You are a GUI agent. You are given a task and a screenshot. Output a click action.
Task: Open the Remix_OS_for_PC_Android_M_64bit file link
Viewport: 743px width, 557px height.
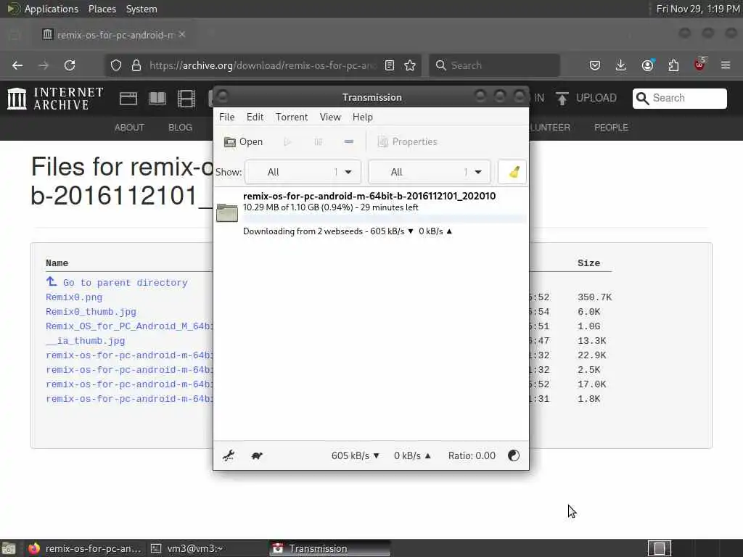coord(129,326)
